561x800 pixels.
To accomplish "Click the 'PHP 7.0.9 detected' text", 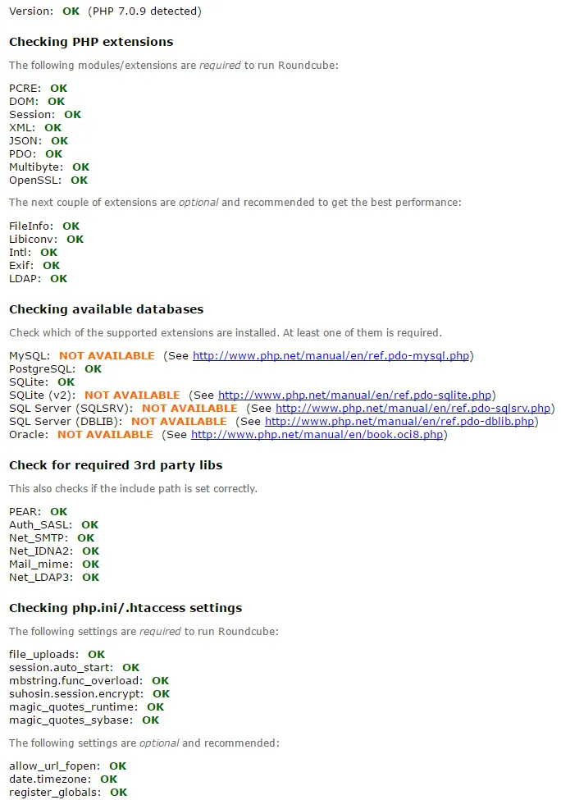I will point(144,11).
